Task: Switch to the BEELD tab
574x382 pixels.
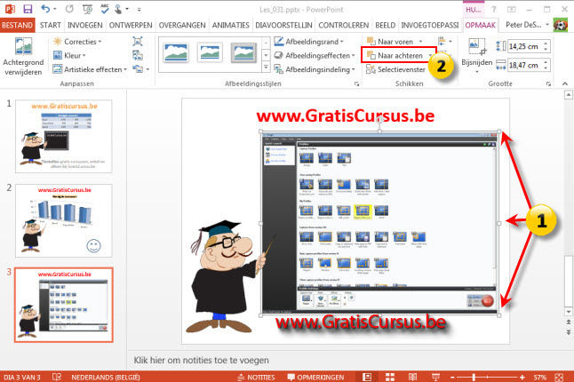Action: [x=385, y=25]
